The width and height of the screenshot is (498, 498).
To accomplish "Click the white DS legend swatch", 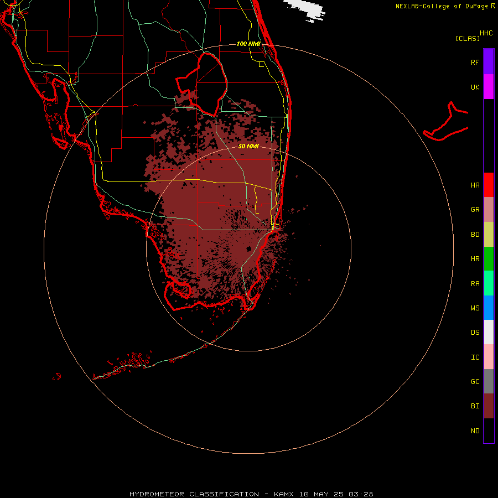I will tap(489, 332).
